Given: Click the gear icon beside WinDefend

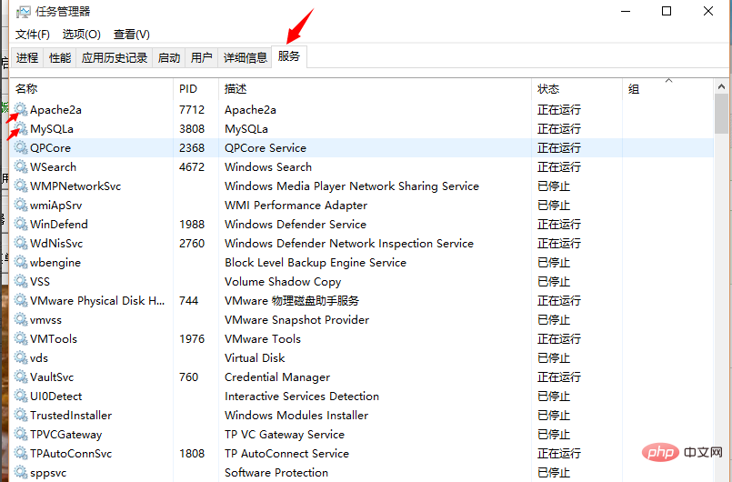Looking at the screenshot, I should click(x=21, y=225).
